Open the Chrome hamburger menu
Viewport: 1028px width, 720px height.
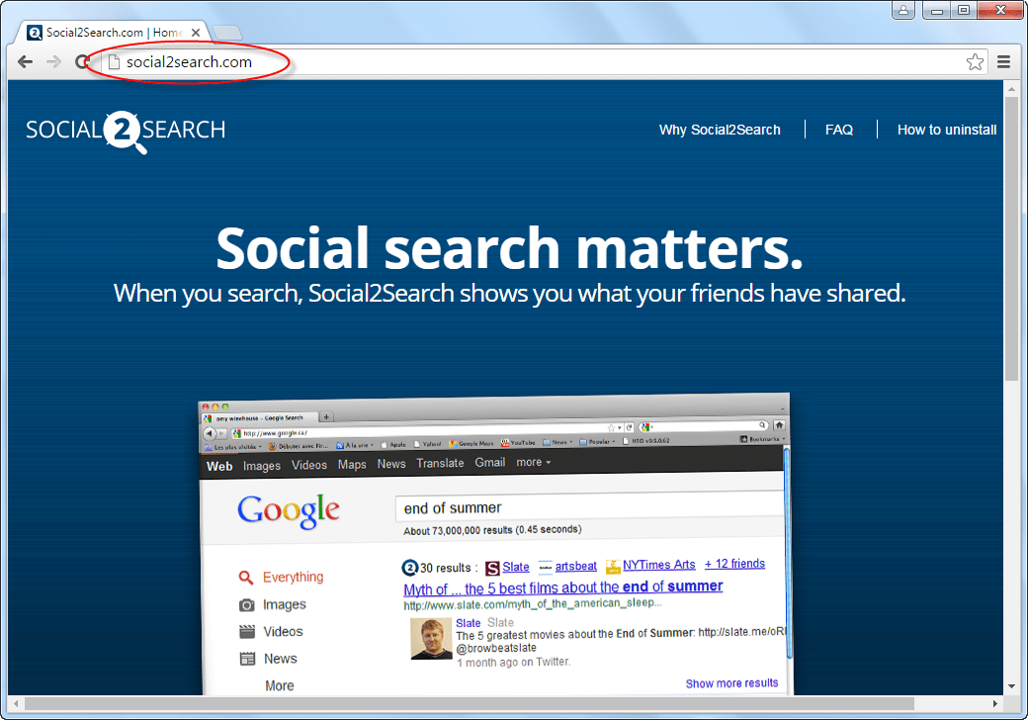pyautogui.click(x=1003, y=61)
